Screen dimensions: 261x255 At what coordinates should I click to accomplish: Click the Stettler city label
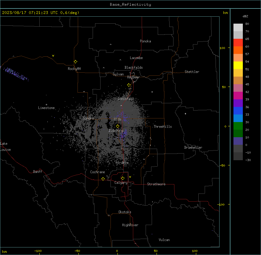192,72
